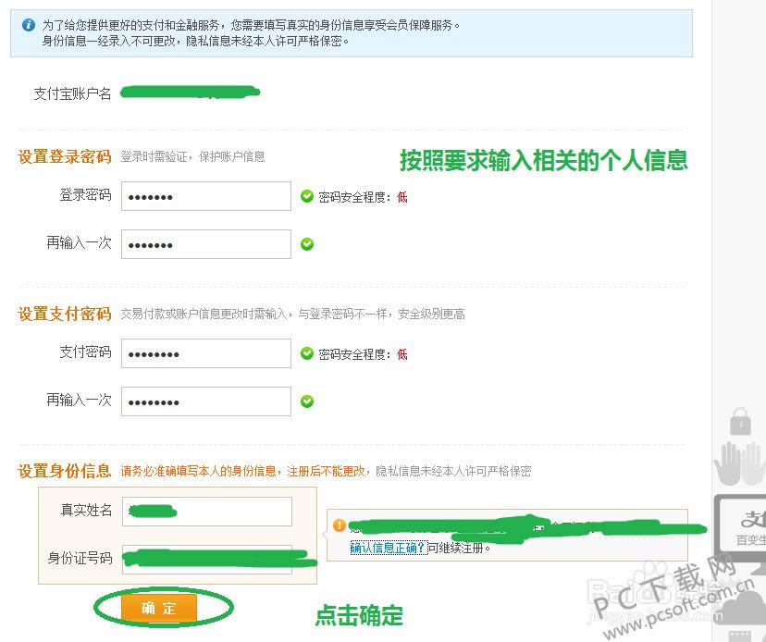This screenshot has width=766, height=642.
Task: Click the 设置登录密码 section heading
Action: (65, 156)
